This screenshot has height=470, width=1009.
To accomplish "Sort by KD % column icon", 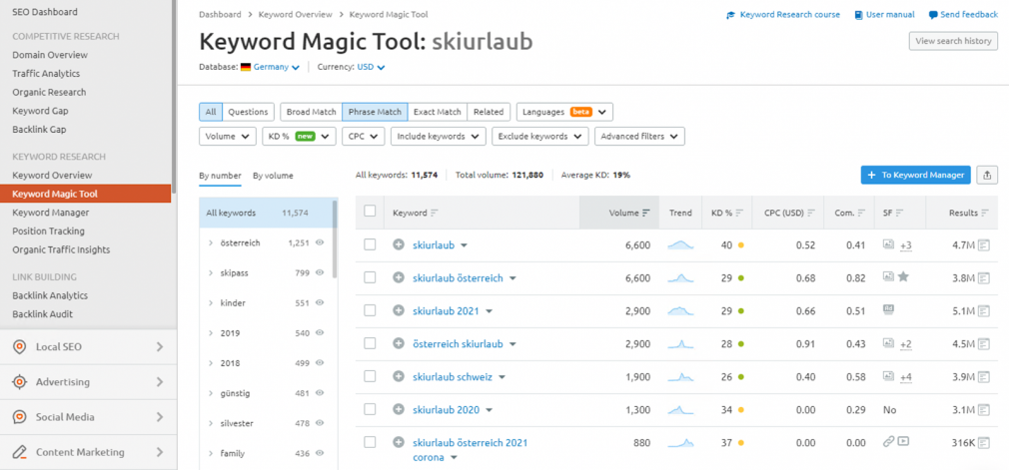I will click(739, 213).
